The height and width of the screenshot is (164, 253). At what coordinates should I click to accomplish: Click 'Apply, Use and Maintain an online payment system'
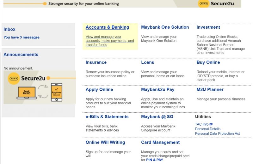163,103
